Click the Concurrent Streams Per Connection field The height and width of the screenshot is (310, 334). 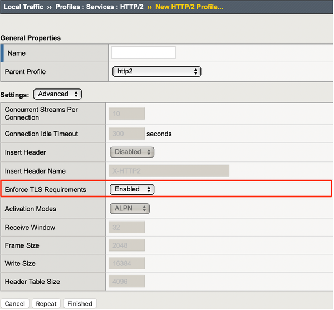[126, 114]
